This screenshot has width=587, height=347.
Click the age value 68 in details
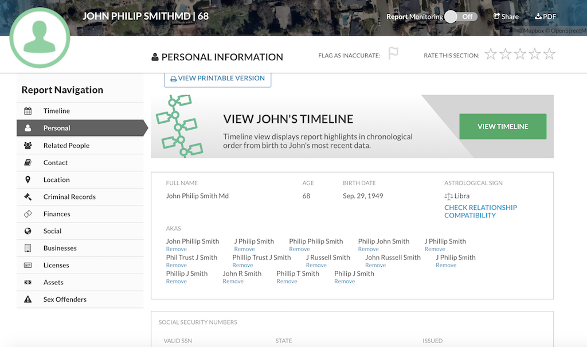[306, 196]
